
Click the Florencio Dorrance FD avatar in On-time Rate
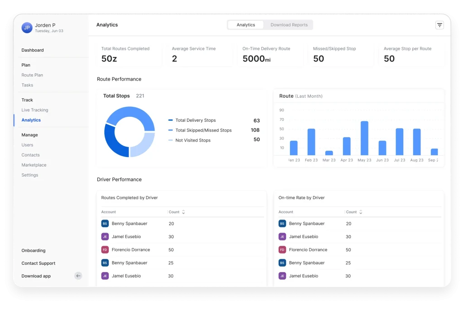pos(282,250)
